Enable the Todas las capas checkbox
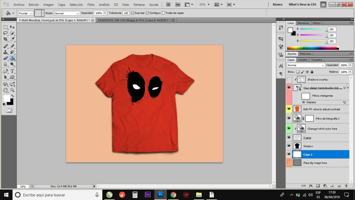Image resolution: width=355 pixels, height=200 pixels. pos(163,13)
